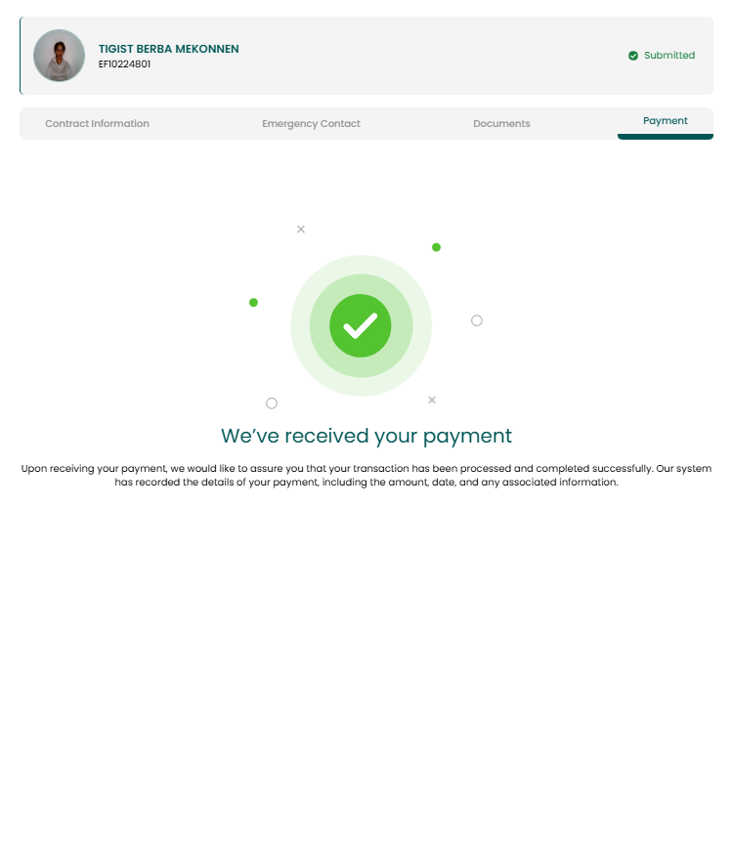The height and width of the screenshot is (845, 732).
Task: Click the hollow circle right of the checkmark
Action: [x=477, y=320]
